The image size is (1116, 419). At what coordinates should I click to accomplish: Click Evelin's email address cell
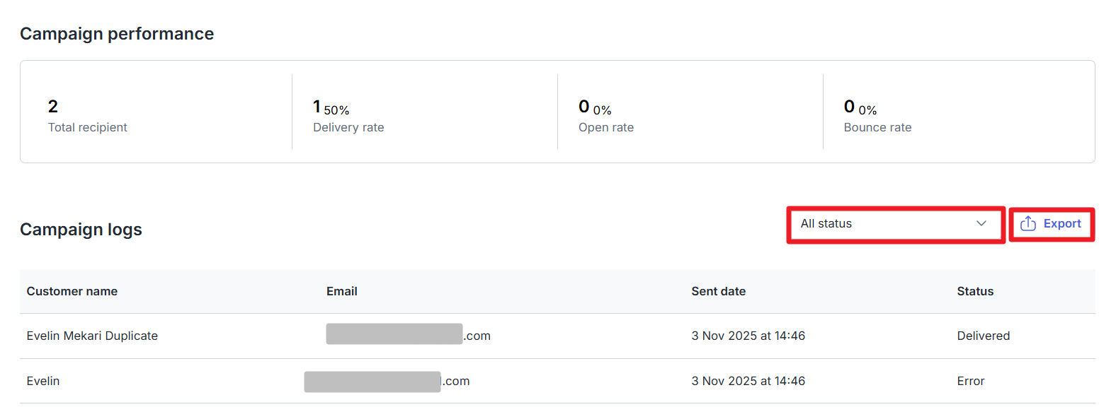[x=387, y=382]
